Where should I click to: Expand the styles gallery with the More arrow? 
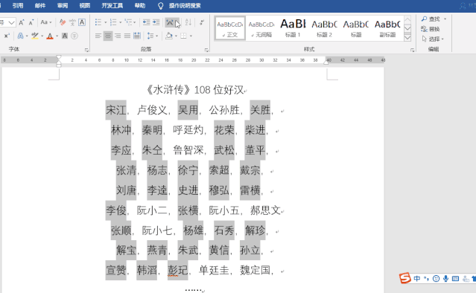pyautogui.click(x=407, y=37)
